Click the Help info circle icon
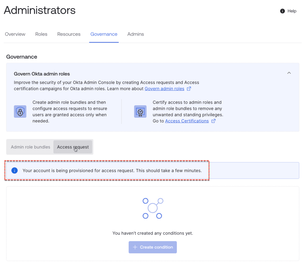304x263 pixels. pyautogui.click(x=282, y=11)
